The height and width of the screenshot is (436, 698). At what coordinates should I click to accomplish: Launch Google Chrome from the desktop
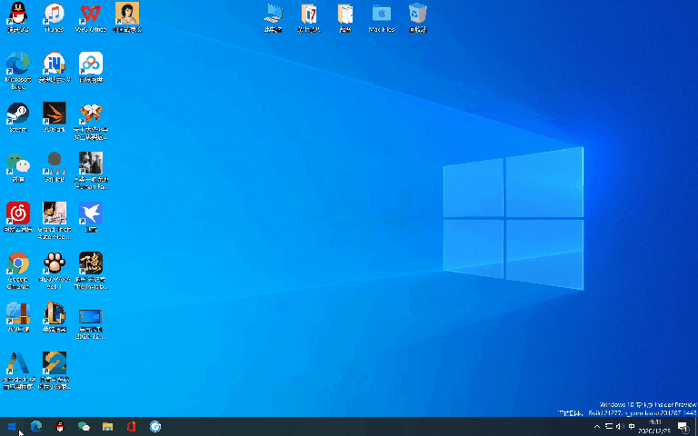(18, 264)
